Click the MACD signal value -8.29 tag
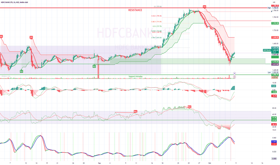The image size is (280, 165). coord(274,96)
